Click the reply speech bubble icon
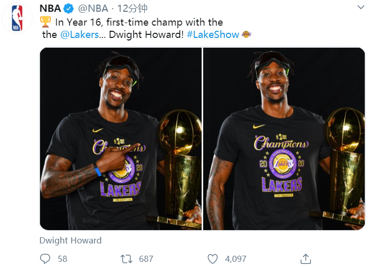 coord(45,259)
